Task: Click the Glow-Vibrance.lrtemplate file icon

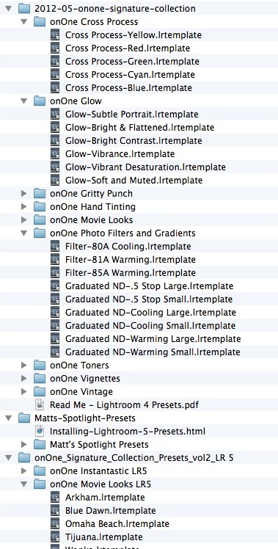Action: [x=55, y=153]
